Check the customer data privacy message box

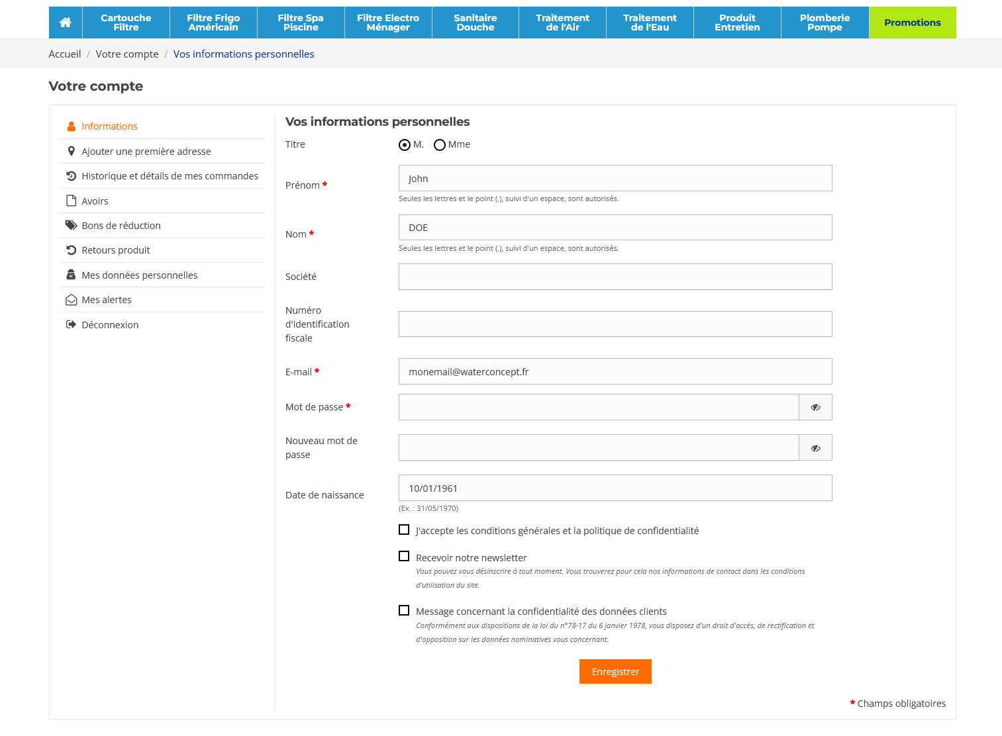point(404,610)
